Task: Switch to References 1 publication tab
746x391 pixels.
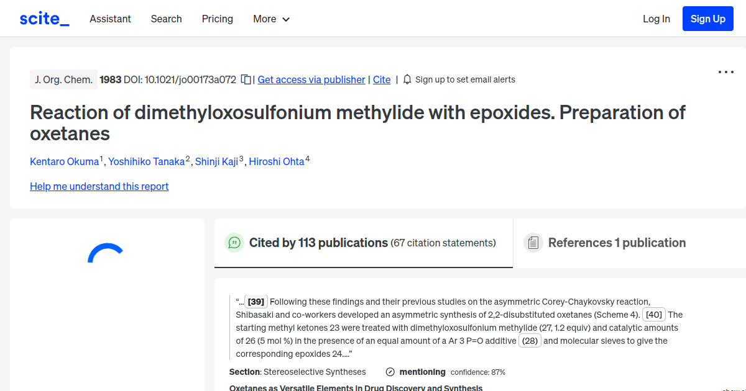Action: tap(615, 243)
